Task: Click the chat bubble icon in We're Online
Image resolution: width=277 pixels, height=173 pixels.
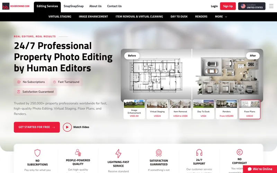Action: pyautogui.click(x=250, y=169)
